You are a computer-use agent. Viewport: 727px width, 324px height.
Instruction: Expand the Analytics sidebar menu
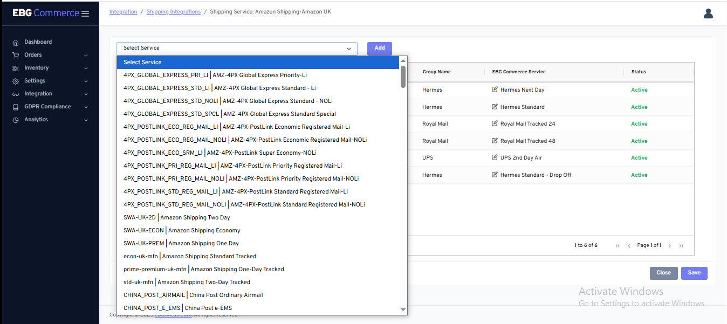[x=86, y=120]
